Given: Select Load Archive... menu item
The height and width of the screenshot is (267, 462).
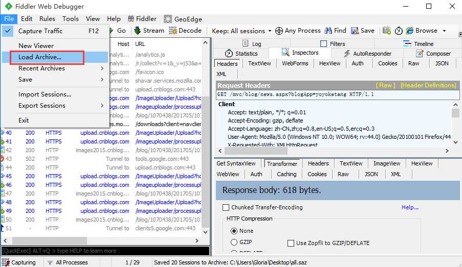Looking at the screenshot, I should click(55, 57).
